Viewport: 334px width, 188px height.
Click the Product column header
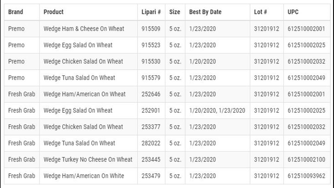(x=53, y=12)
